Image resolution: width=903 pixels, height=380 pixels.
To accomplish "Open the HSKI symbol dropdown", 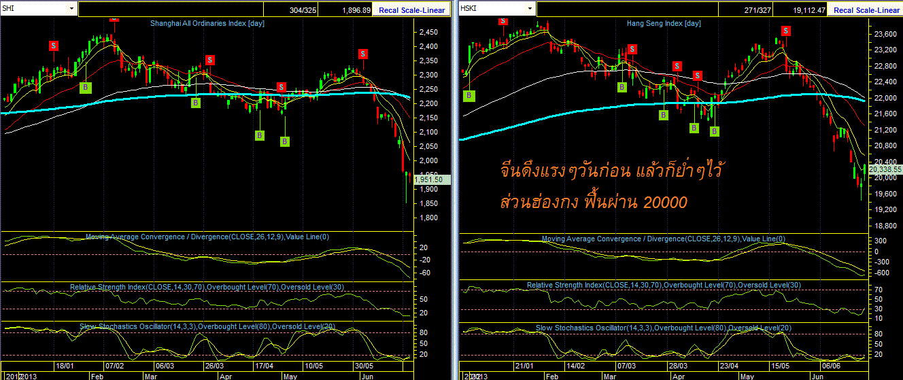I will (x=528, y=9).
